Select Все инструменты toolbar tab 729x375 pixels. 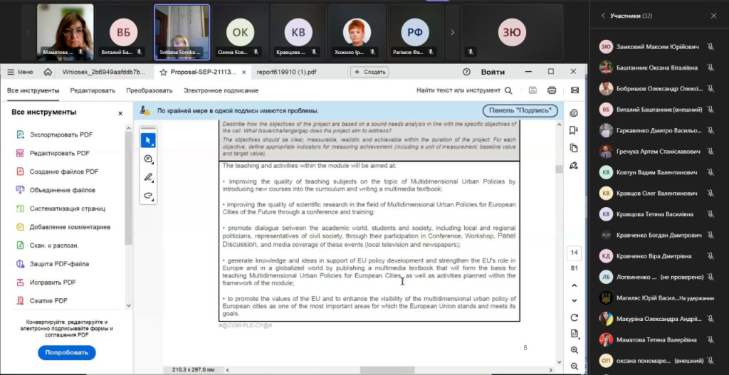pyautogui.click(x=33, y=90)
